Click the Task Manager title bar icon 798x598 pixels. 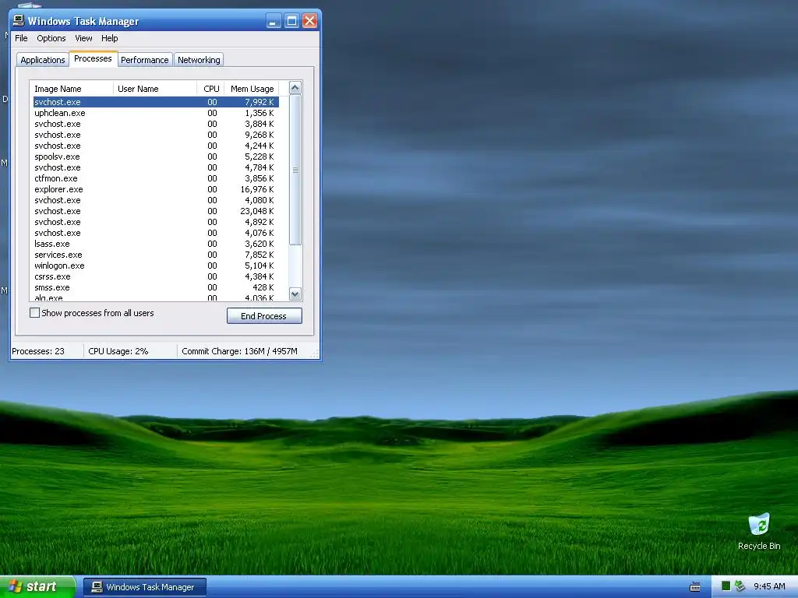coord(19,20)
